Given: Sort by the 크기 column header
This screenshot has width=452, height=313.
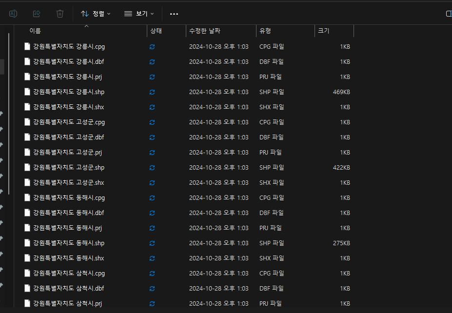Looking at the screenshot, I should tap(323, 31).
